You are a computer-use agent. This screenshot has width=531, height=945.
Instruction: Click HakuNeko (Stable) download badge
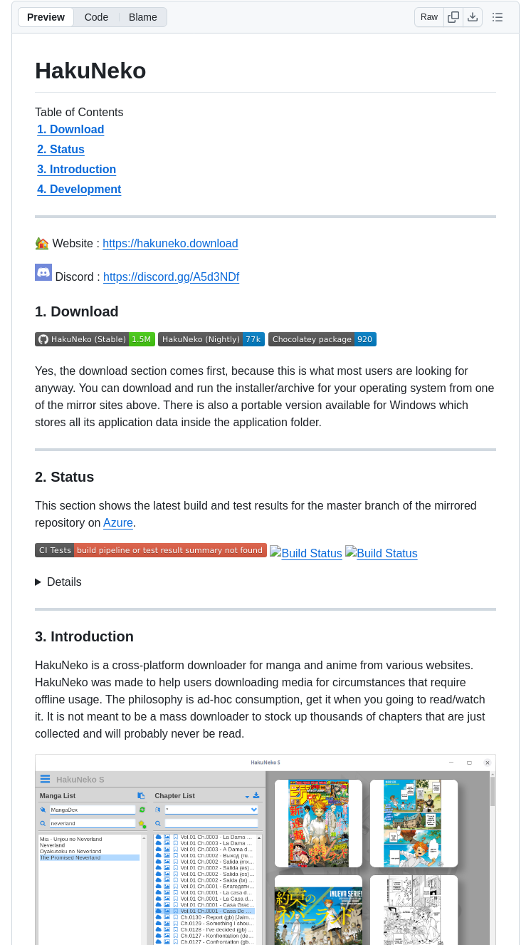(95, 339)
